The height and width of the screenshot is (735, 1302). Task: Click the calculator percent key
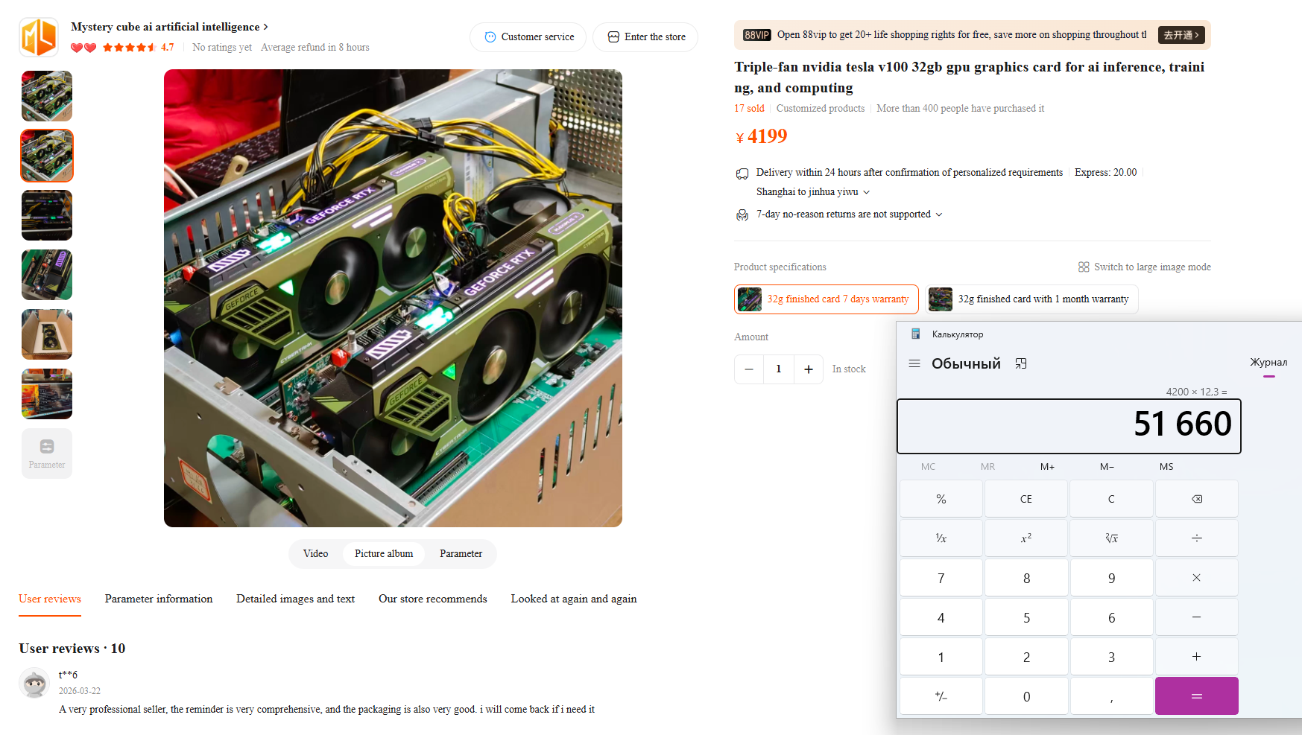[941, 499]
